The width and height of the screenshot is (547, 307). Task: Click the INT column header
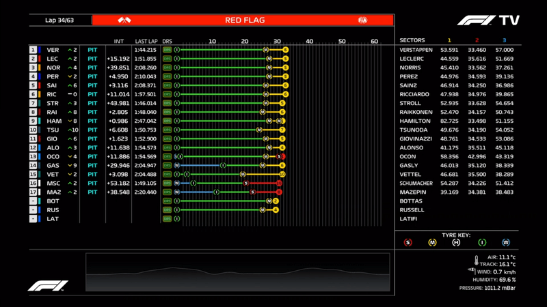(x=118, y=41)
